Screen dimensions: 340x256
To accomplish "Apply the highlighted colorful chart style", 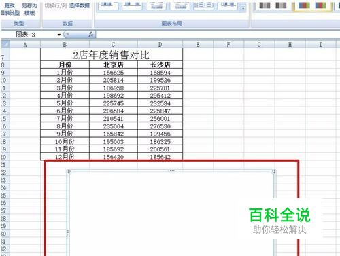I will point(304,5).
